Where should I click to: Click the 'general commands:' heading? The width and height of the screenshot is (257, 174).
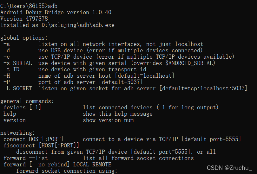click(x=27, y=101)
